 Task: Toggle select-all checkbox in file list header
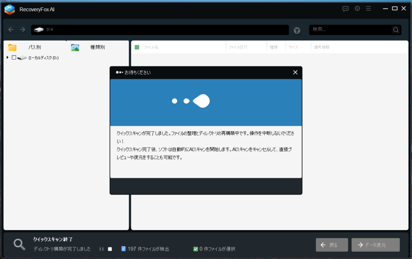137,47
